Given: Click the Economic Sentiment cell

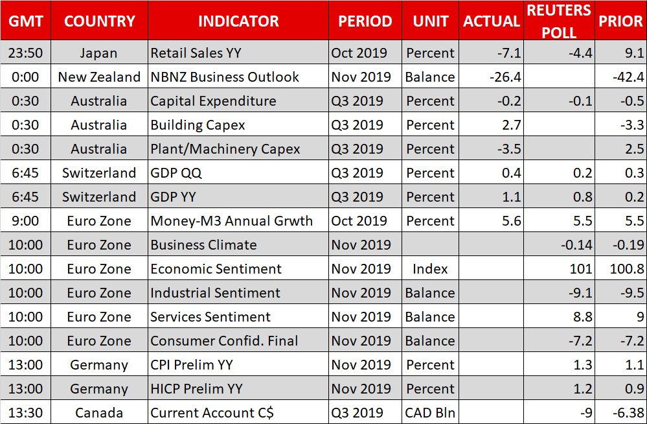Looking at the screenshot, I should click(x=216, y=268).
